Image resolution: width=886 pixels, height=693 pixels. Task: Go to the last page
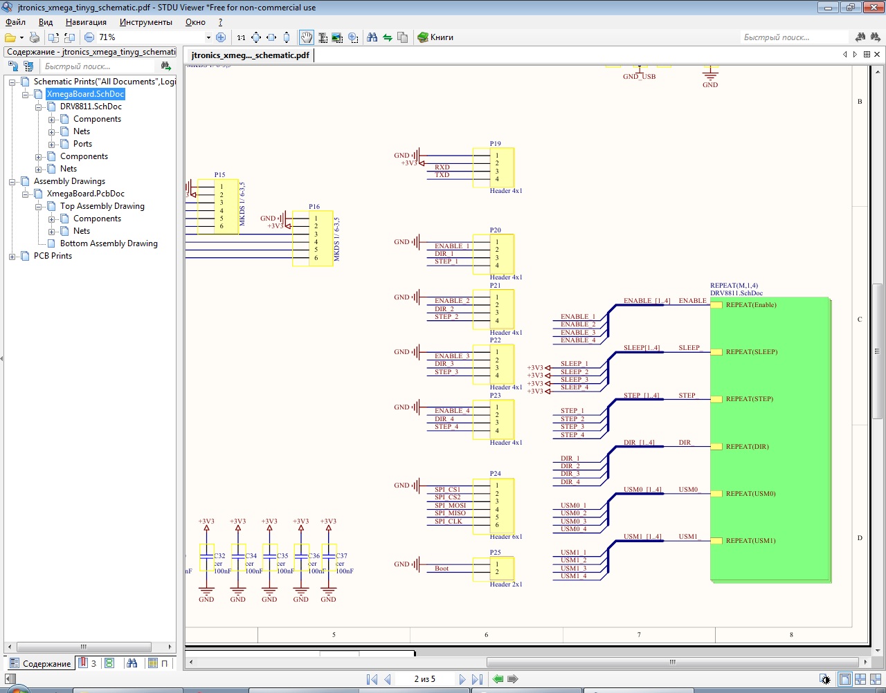477,679
